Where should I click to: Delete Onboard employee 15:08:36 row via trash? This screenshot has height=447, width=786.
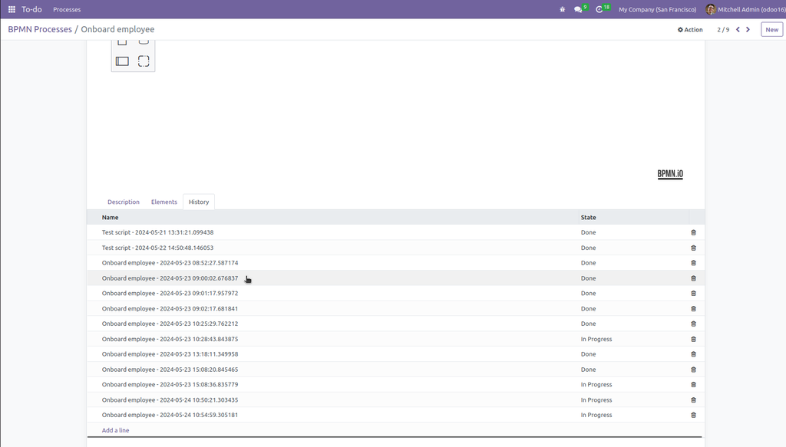(x=694, y=385)
